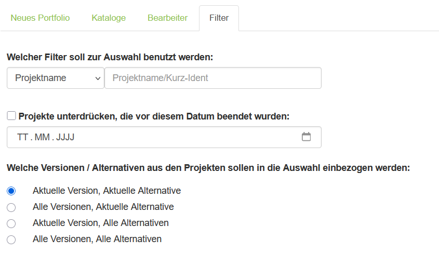Screen dimensions: 439x279
Task: Click the Projektname/Kurz-Ident text field
Action: [x=212, y=78]
